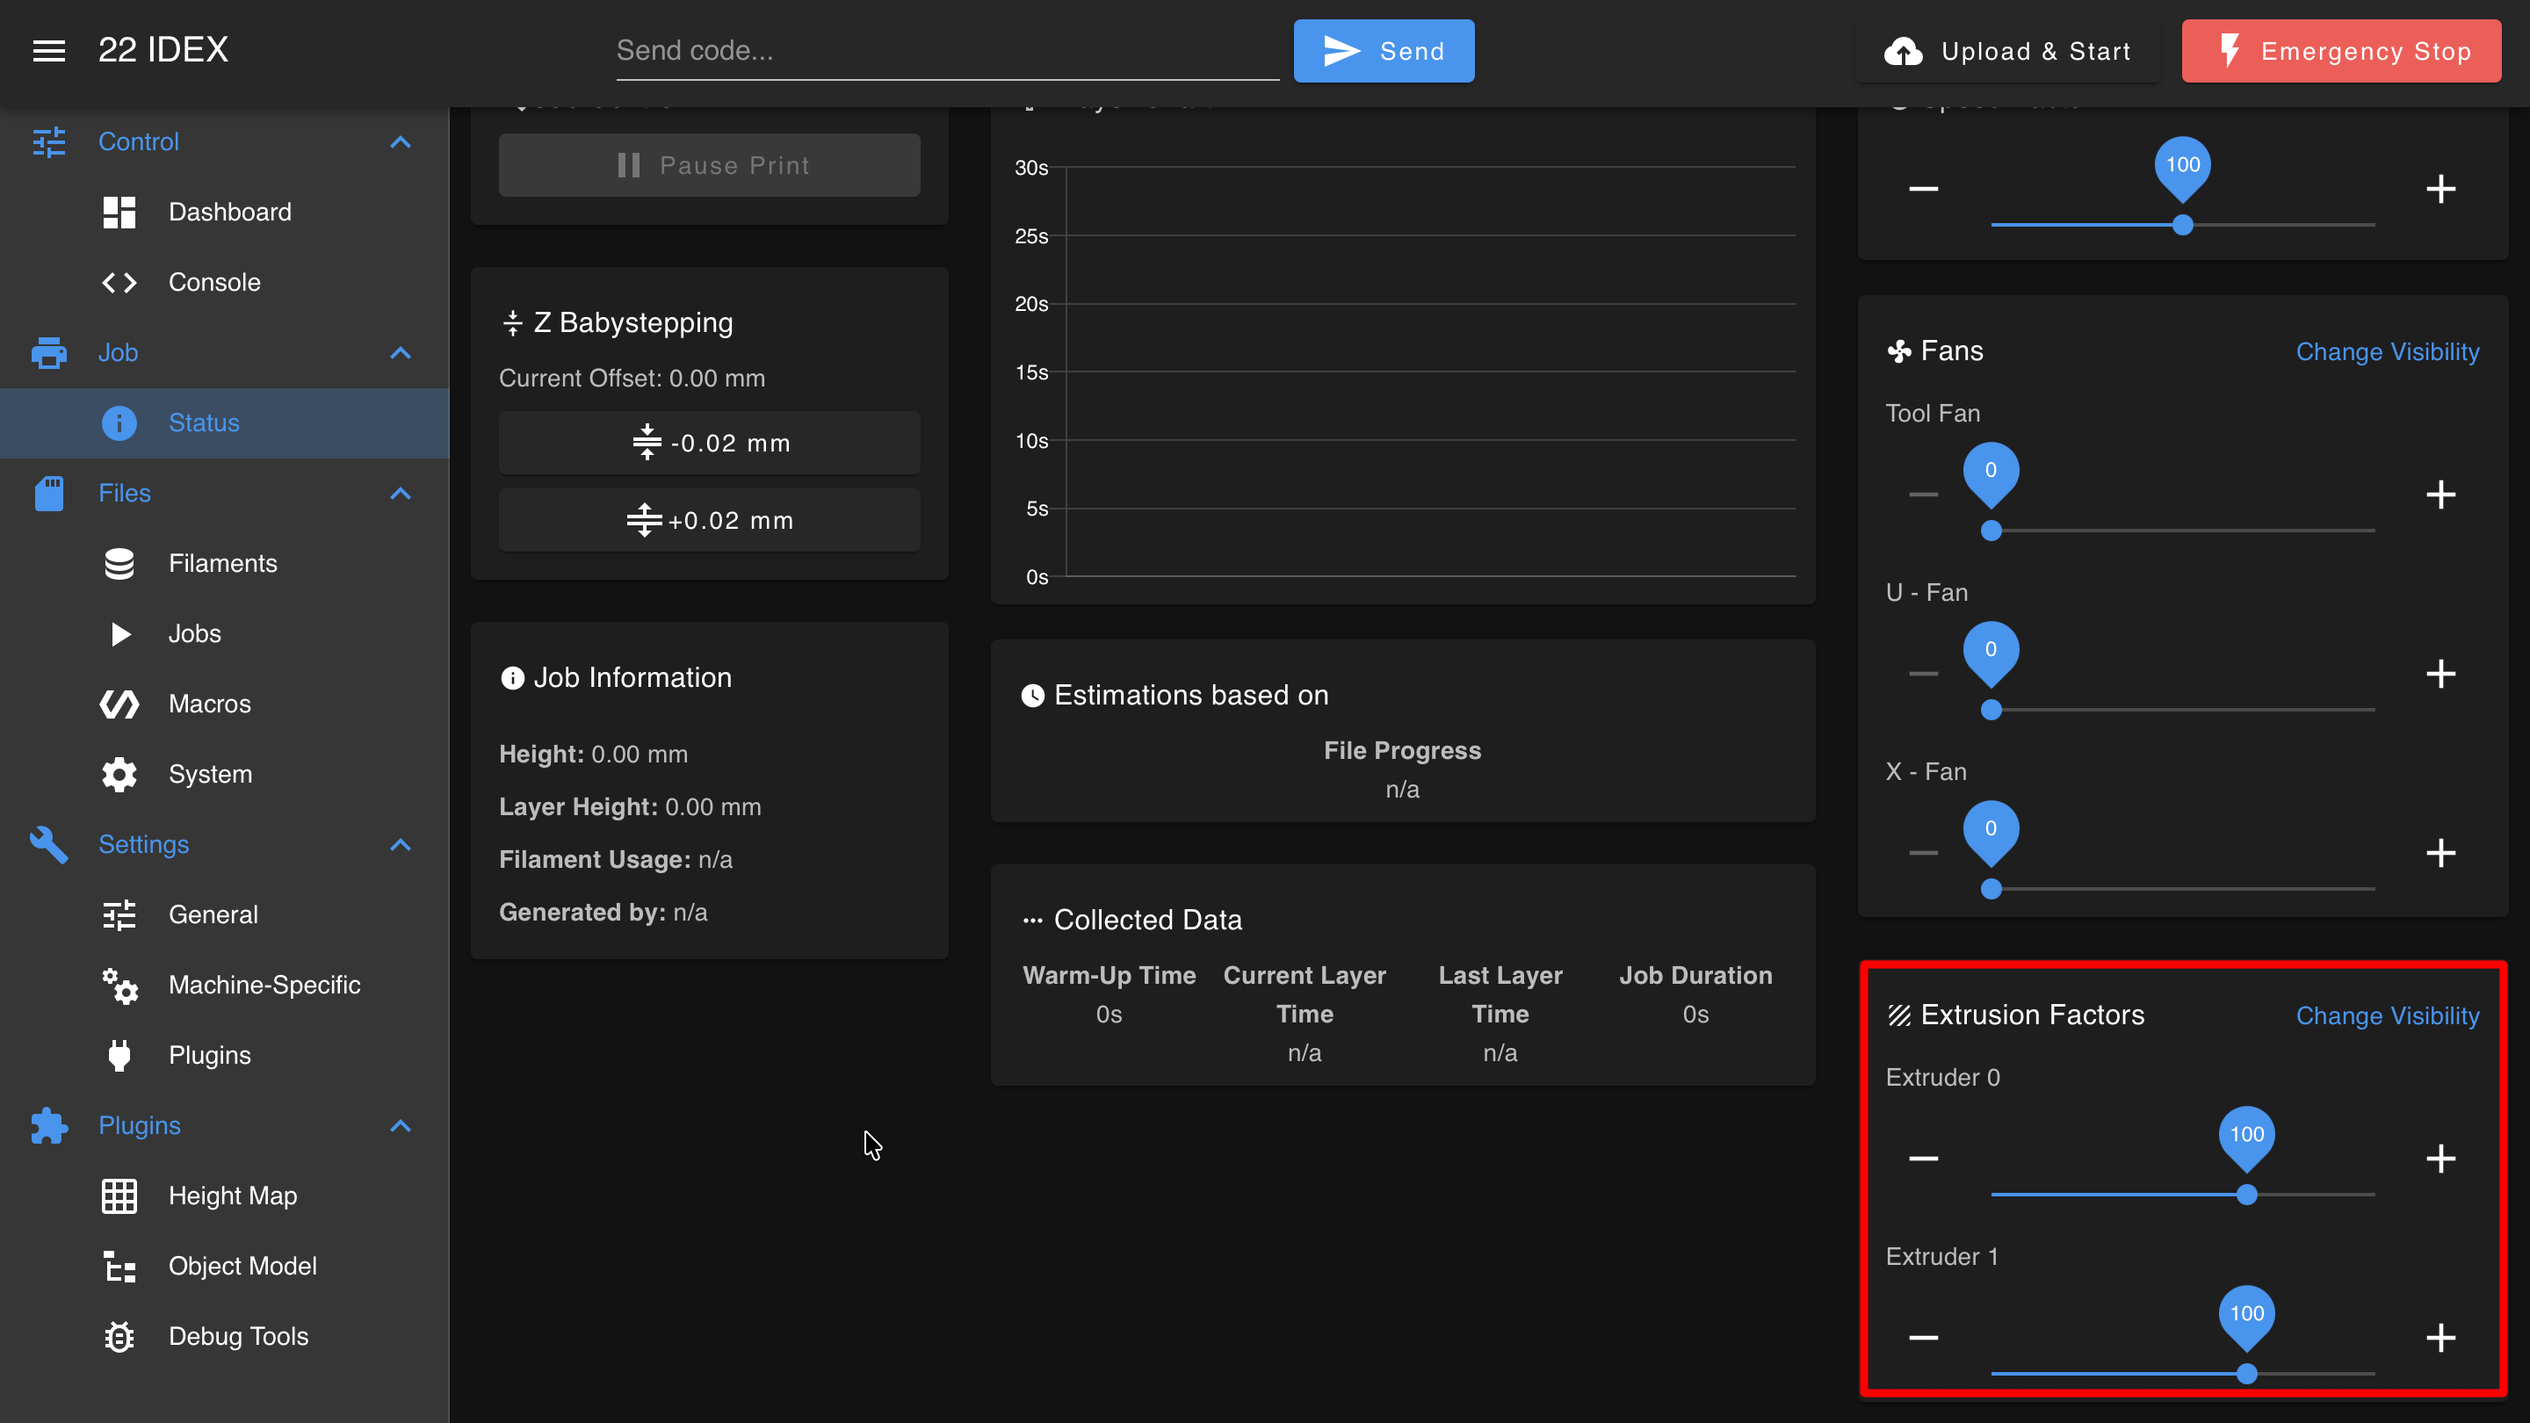Click the speed factor slider handle
This screenshot has height=1423, width=2530.
2182,225
